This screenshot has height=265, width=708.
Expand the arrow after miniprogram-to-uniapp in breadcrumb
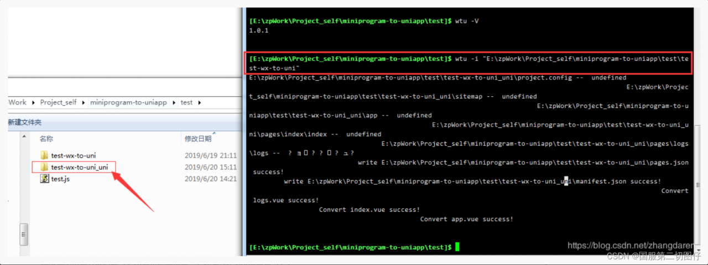pyautogui.click(x=174, y=102)
